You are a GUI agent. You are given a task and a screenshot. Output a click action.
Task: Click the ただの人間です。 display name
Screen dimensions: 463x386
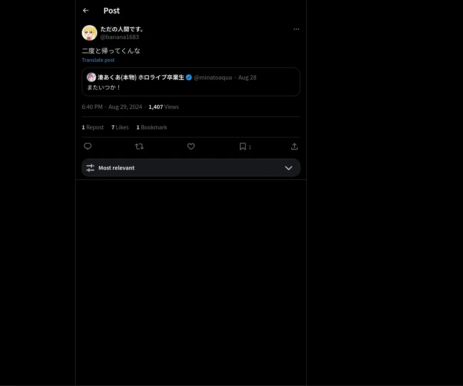123,29
